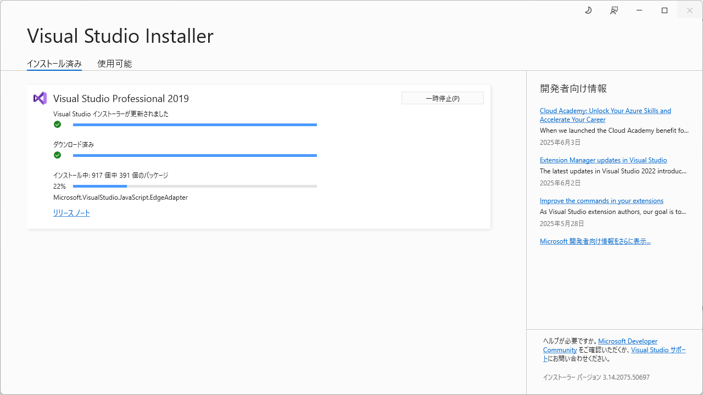Open the リリース ノート link
The image size is (703, 395).
click(71, 213)
